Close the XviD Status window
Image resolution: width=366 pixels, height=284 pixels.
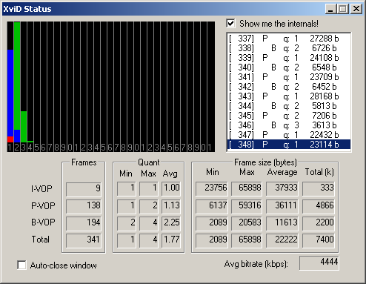click(356, 9)
